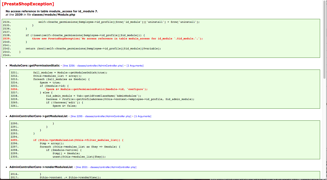
Task: Click code line 3253 foreach $all_modules
Action: pyautogui.click(x=61, y=79)
